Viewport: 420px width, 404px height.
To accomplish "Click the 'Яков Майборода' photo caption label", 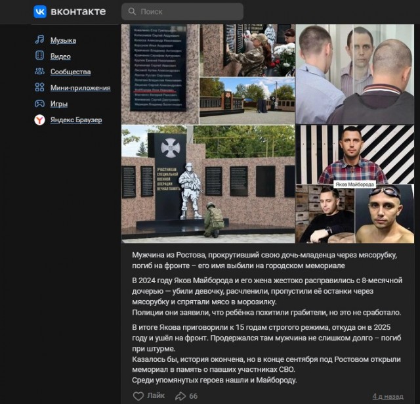I will [354, 185].
